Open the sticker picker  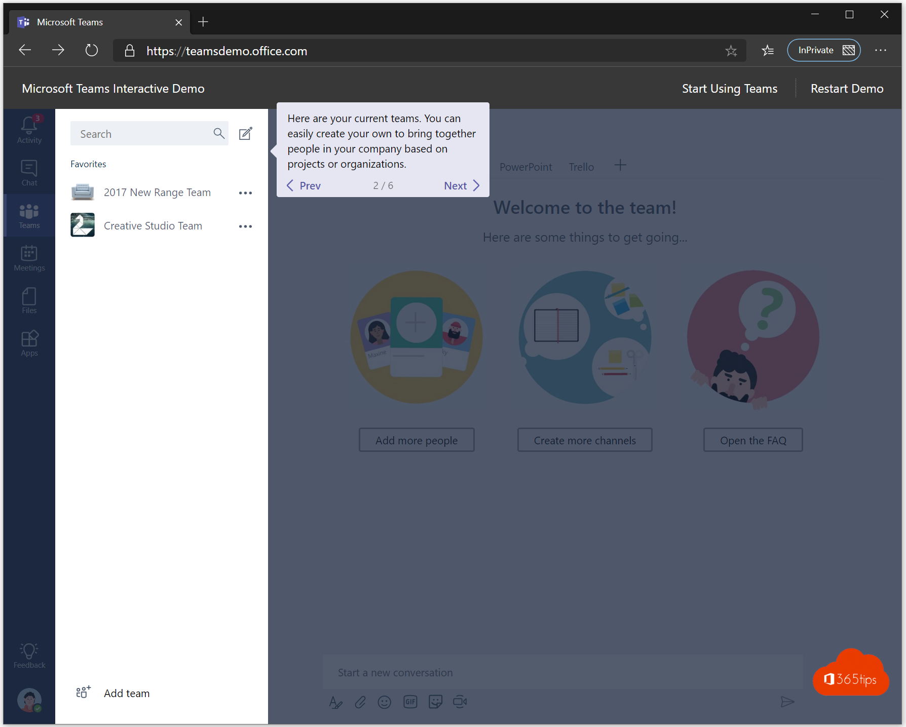point(435,702)
